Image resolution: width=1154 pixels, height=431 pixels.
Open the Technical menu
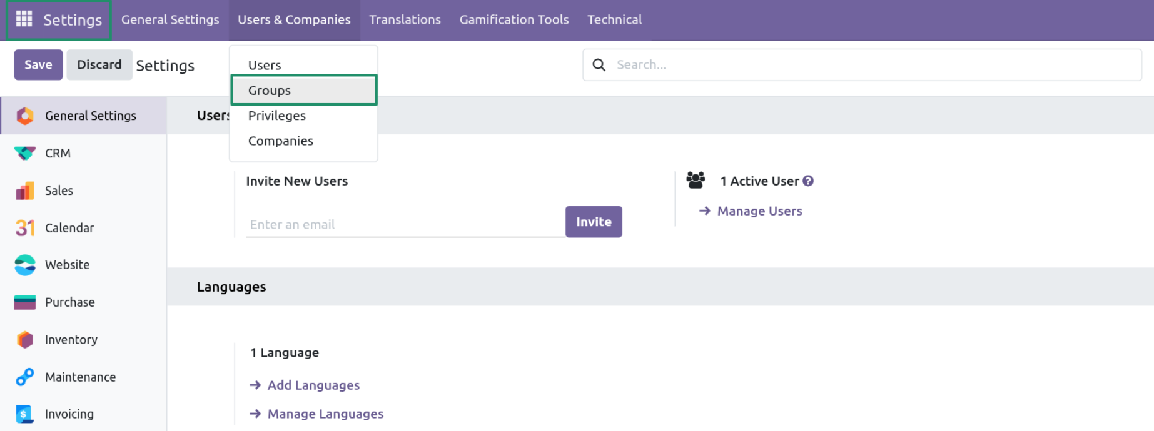click(x=615, y=20)
